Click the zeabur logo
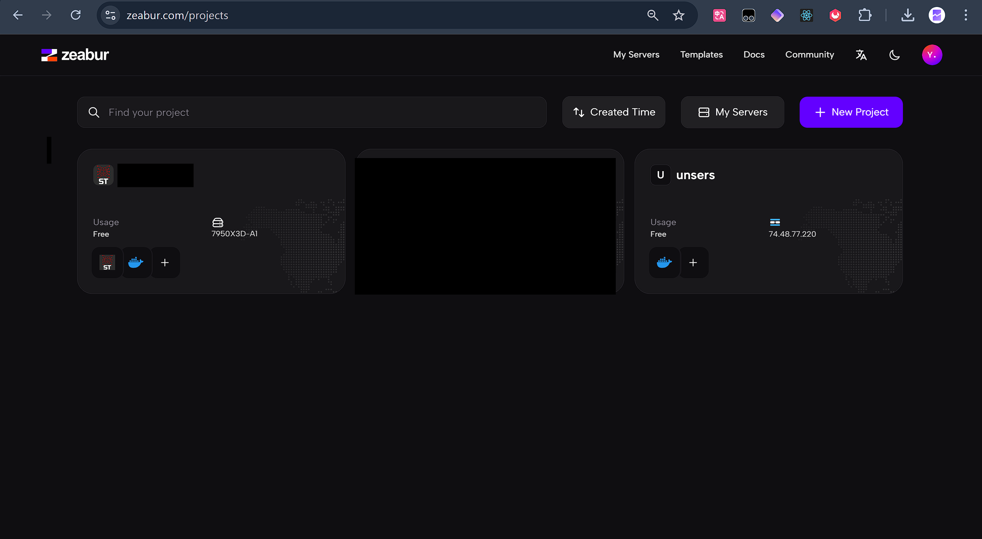Image resolution: width=982 pixels, height=539 pixels. pos(75,55)
